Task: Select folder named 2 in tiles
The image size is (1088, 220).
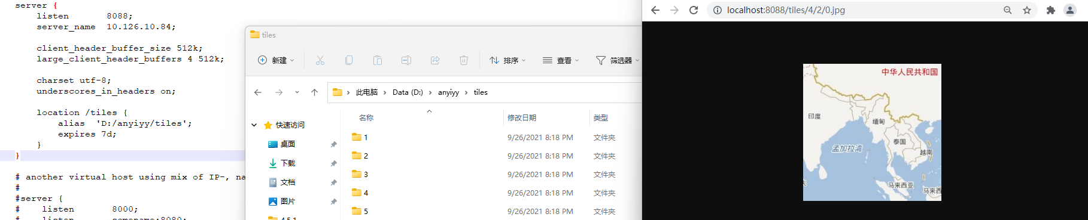Action: [x=360, y=156]
